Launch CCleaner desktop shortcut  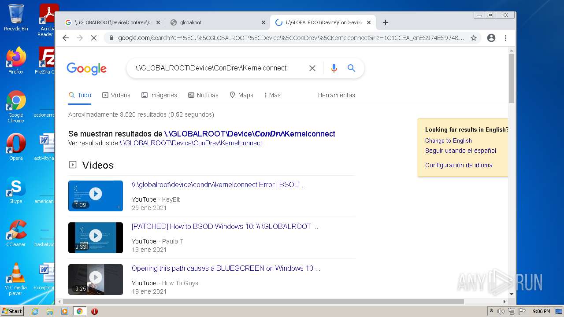(16, 233)
